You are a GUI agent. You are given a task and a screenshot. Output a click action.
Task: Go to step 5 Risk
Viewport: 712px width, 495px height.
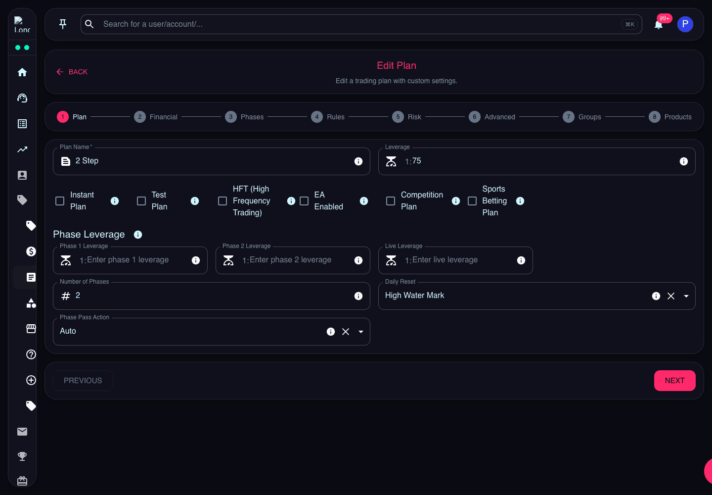click(407, 117)
